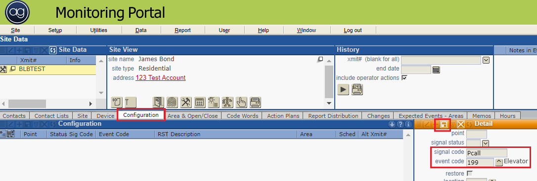The height and width of the screenshot is (181, 537).
Task: Click the Configuration panel help question-mark icon
Action: 400,125
